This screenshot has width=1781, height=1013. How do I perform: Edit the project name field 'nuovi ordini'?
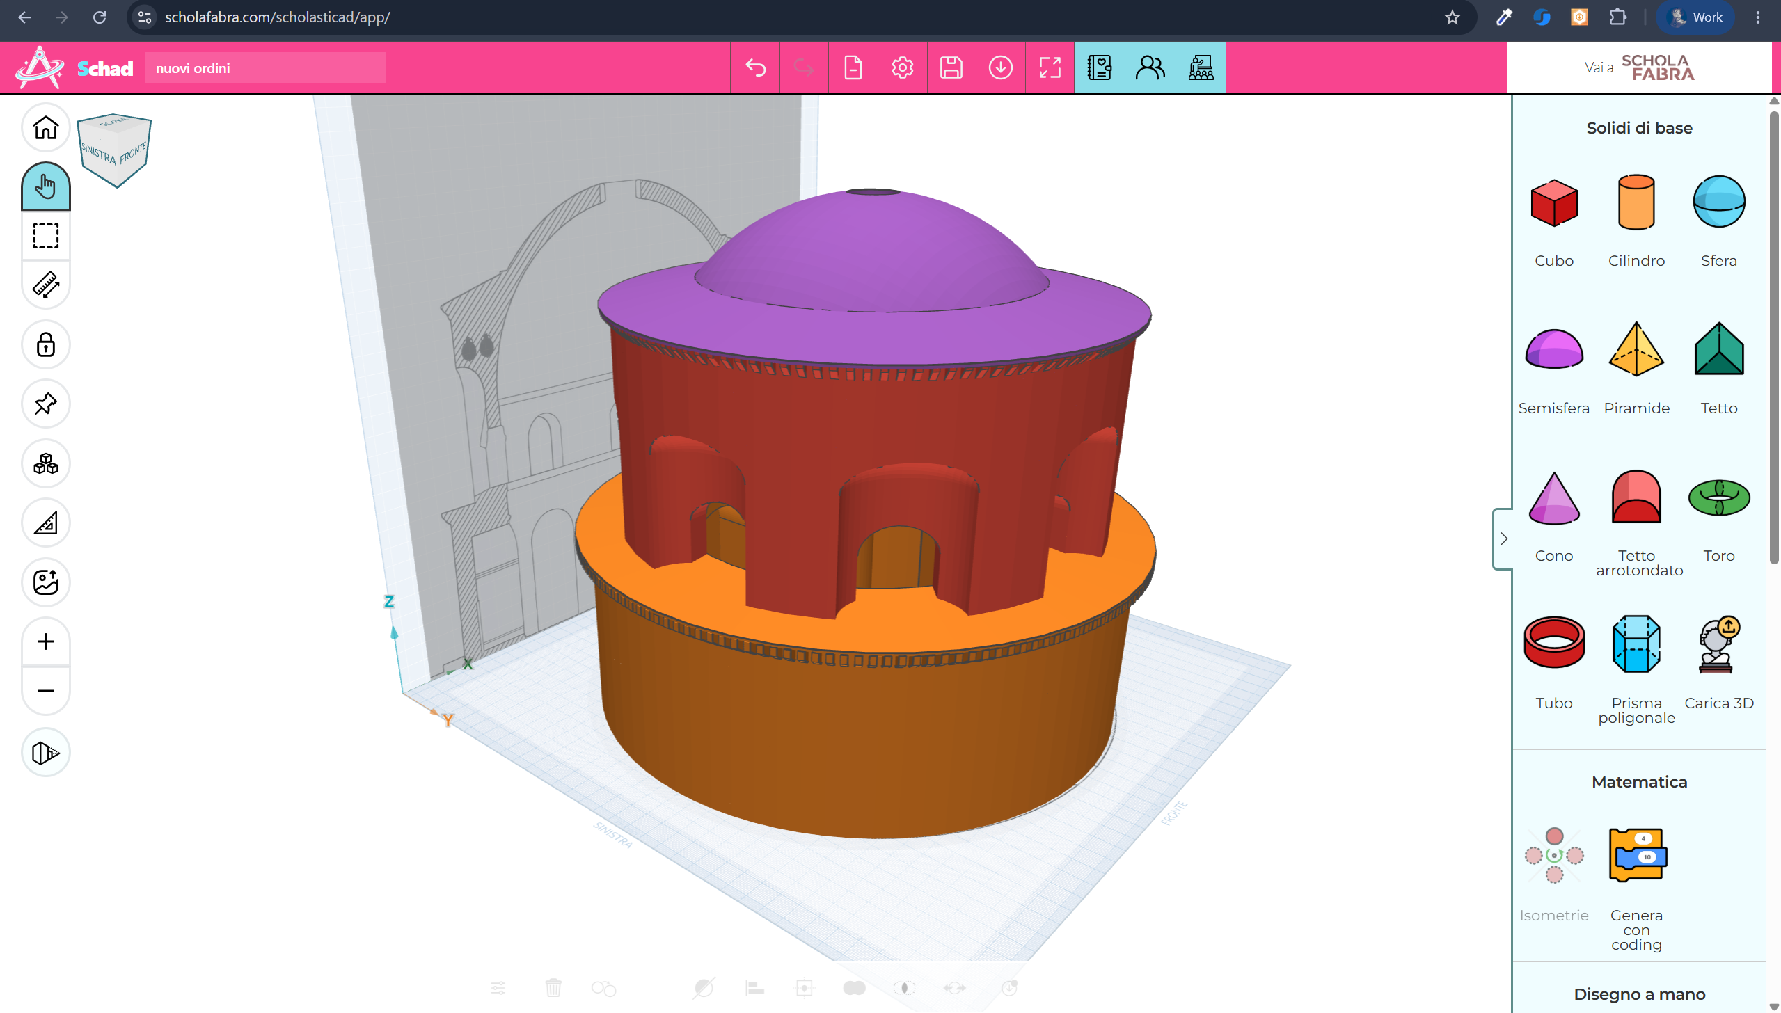point(265,68)
